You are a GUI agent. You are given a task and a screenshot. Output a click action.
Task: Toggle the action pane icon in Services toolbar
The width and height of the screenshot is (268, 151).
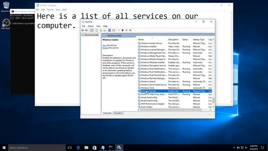(113, 30)
